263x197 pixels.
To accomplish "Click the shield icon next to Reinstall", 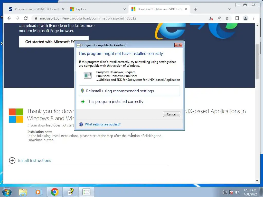I will pos(82,91).
